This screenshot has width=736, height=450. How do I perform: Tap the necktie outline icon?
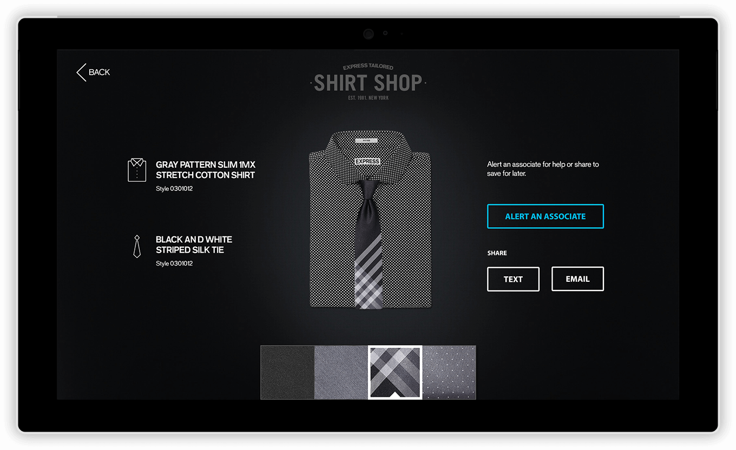(137, 246)
